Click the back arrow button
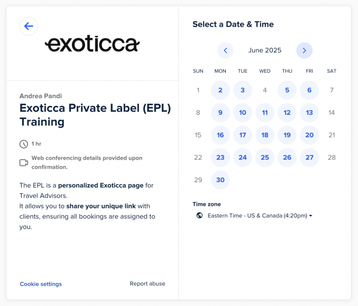This screenshot has height=306, width=358. pyautogui.click(x=28, y=26)
